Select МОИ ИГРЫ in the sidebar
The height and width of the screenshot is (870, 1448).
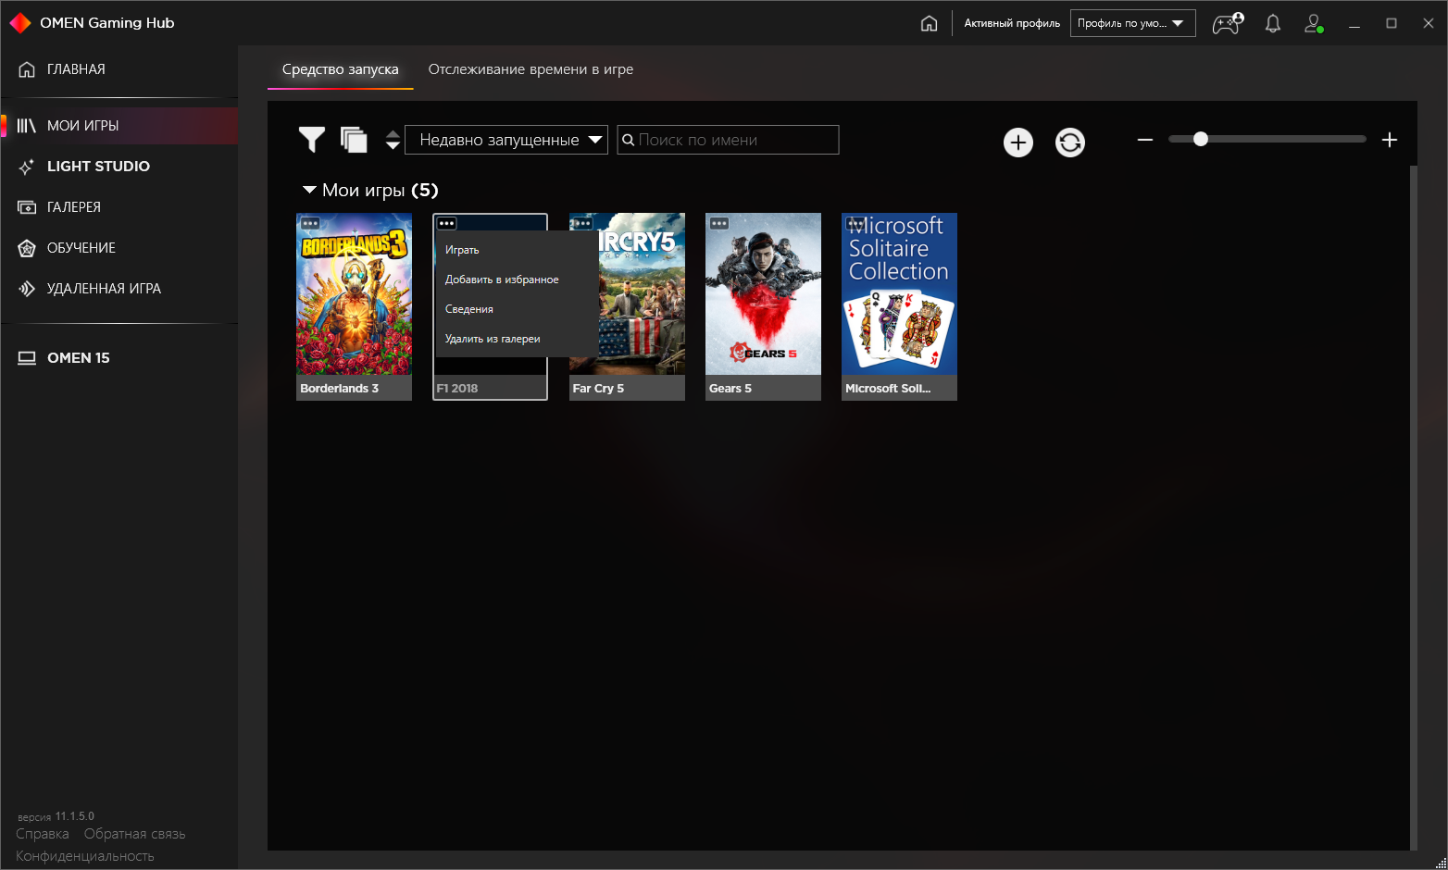[x=119, y=126]
